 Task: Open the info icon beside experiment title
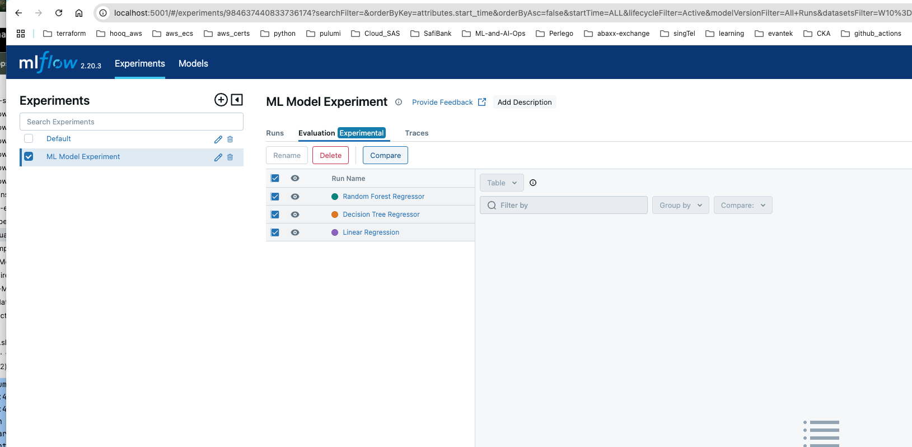399,102
